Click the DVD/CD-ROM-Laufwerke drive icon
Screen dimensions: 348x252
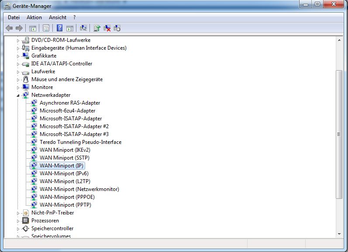coord(26,40)
